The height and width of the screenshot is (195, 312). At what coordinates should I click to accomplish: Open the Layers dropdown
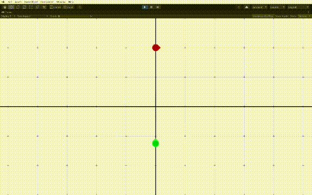tap(278, 7)
